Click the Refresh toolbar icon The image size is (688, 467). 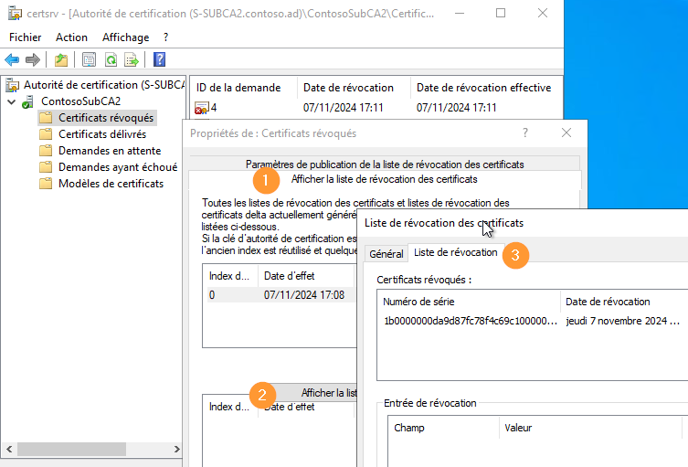(110, 59)
